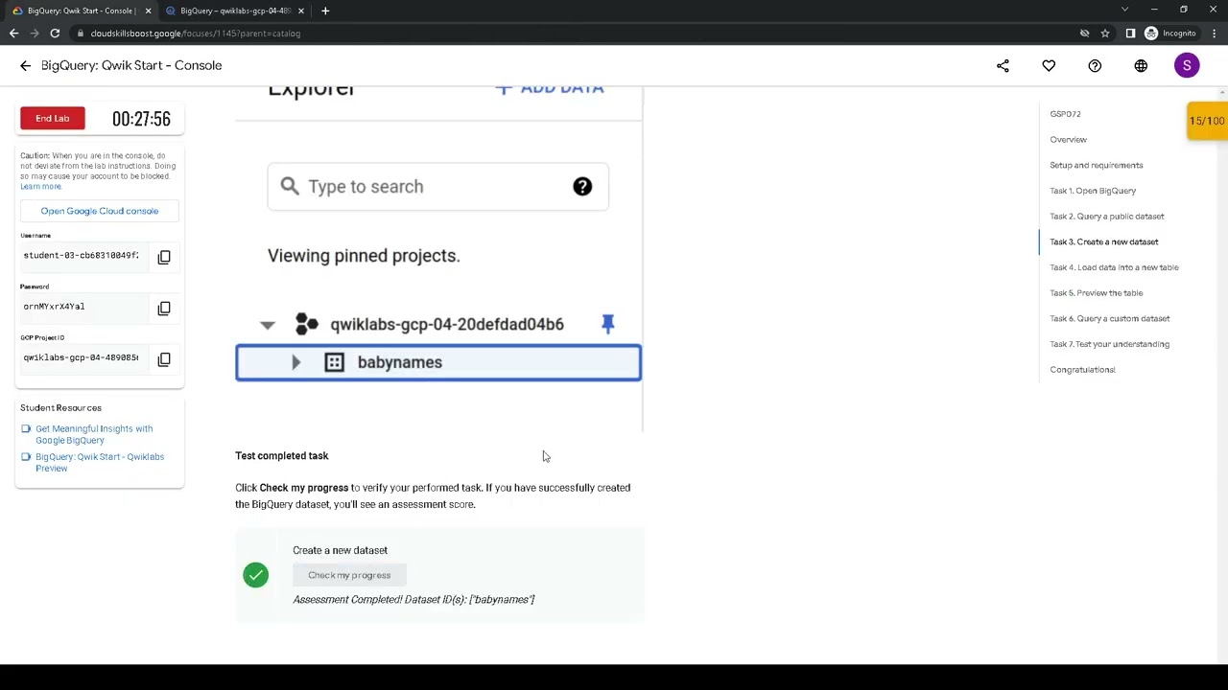Go to Task 2. Query a public dataset
Image resolution: width=1228 pixels, height=690 pixels.
click(1106, 217)
